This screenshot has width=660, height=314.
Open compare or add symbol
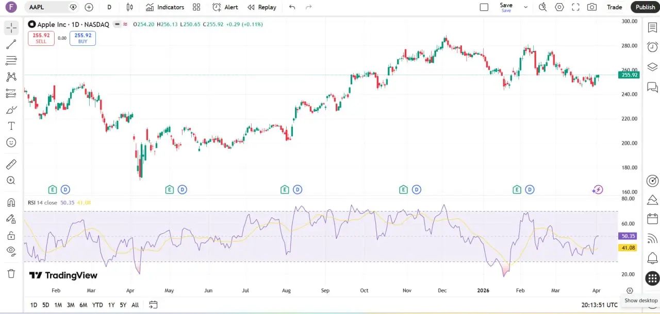[x=89, y=7]
